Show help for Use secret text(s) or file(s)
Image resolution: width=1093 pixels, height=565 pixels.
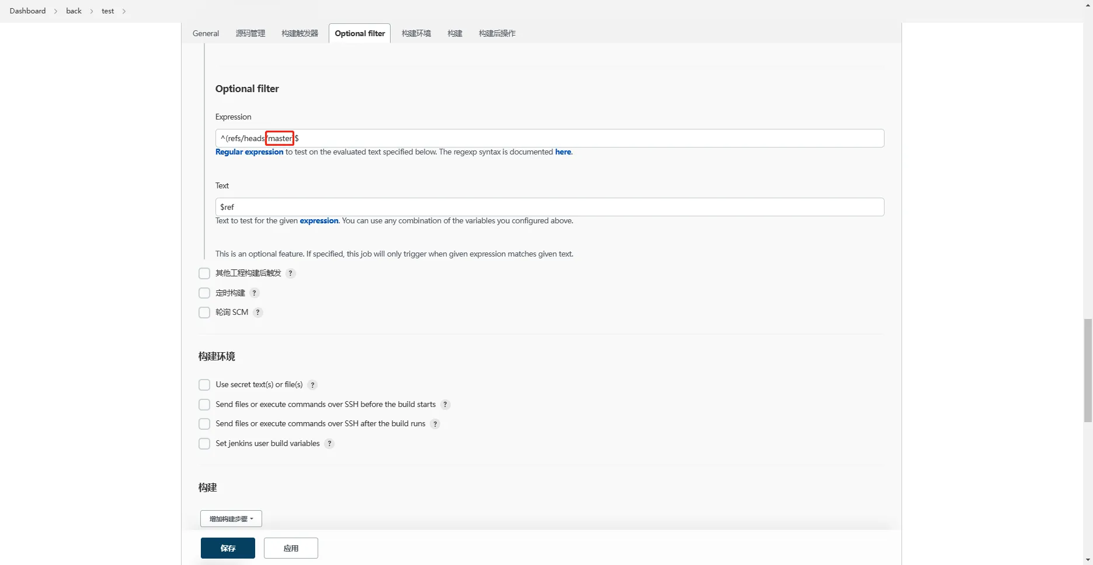pyautogui.click(x=312, y=385)
